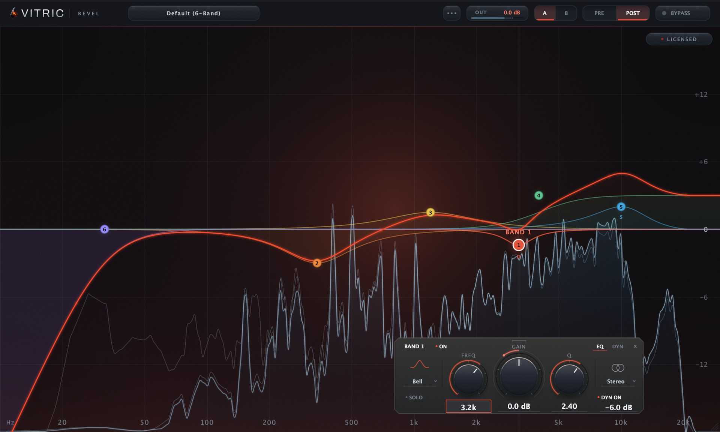
Task: Click the S marker under band 5
Action: pyautogui.click(x=621, y=217)
